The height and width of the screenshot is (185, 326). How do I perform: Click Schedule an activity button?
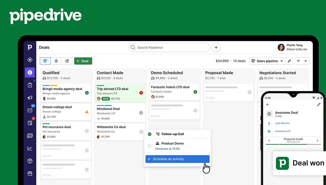click(177, 159)
